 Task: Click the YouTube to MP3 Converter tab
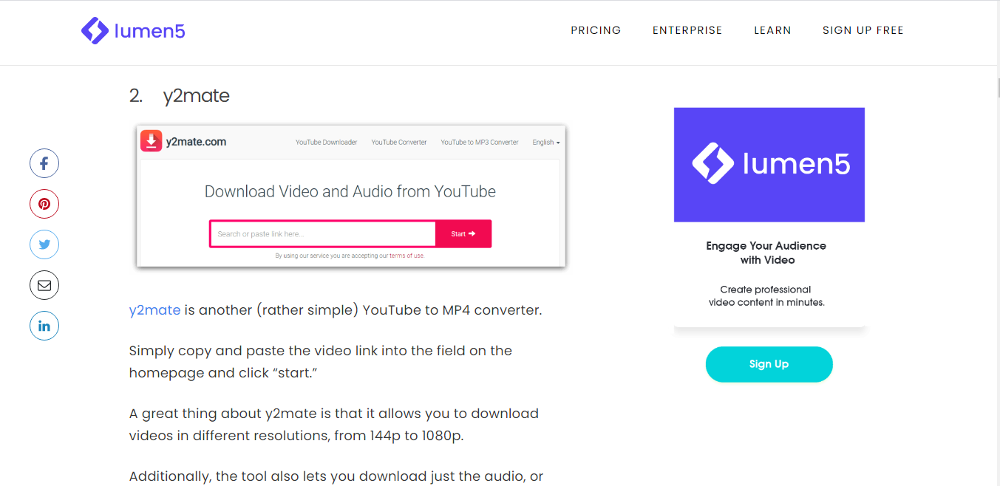(480, 142)
